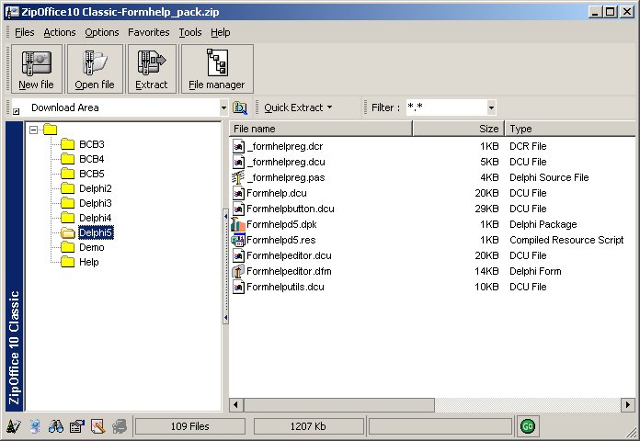
Task: Click the root folder icon in the tree
Action: pos(51,130)
